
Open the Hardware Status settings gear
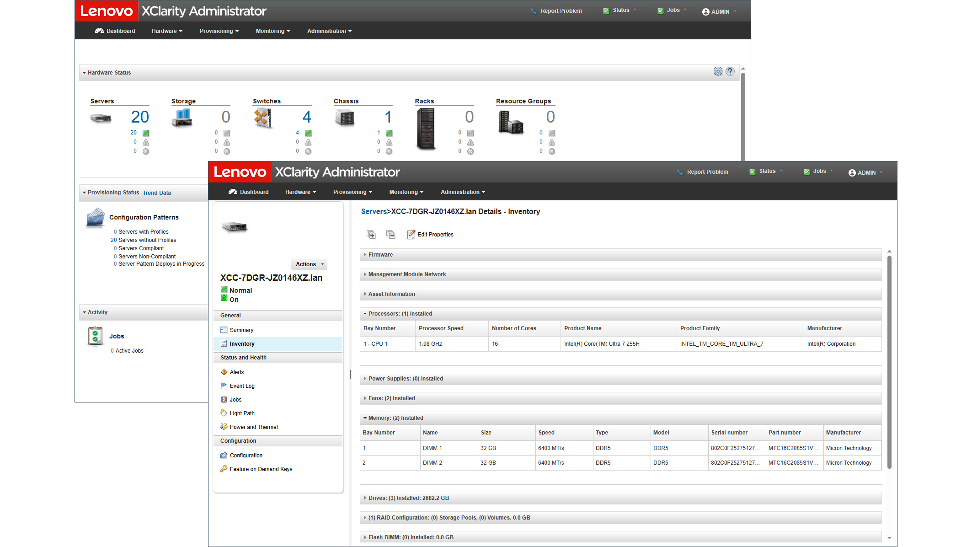pos(718,71)
